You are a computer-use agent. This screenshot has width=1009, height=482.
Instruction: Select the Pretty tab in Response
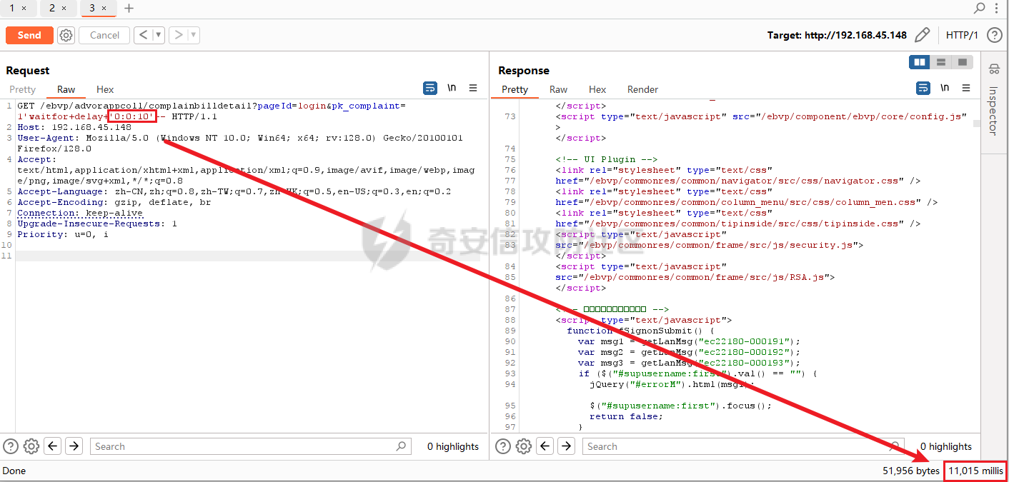pos(515,89)
